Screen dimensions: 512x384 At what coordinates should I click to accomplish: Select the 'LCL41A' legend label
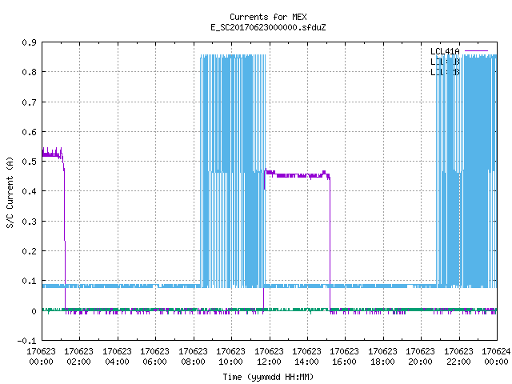[x=445, y=51]
